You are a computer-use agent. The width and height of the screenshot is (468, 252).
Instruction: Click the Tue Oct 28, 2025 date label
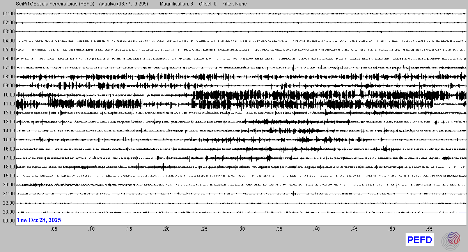[39, 220]
